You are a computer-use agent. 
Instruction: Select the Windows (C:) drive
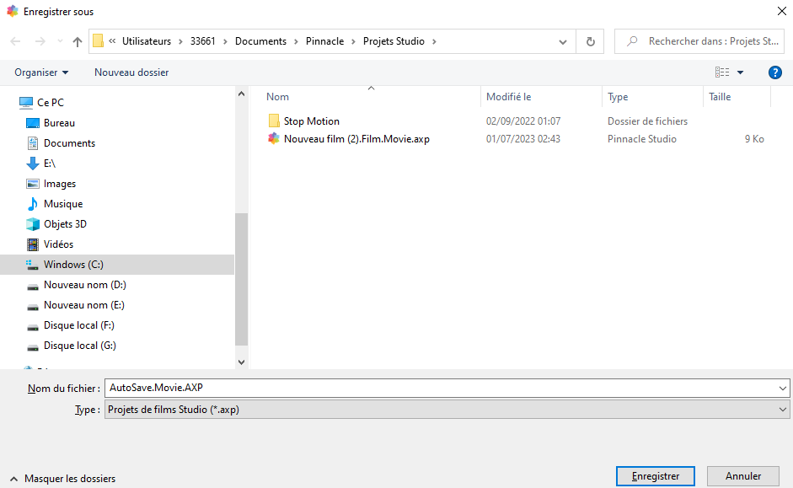[x=117, y=265]
